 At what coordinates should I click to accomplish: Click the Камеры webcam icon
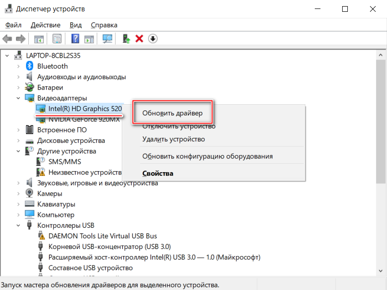(29, 193)
